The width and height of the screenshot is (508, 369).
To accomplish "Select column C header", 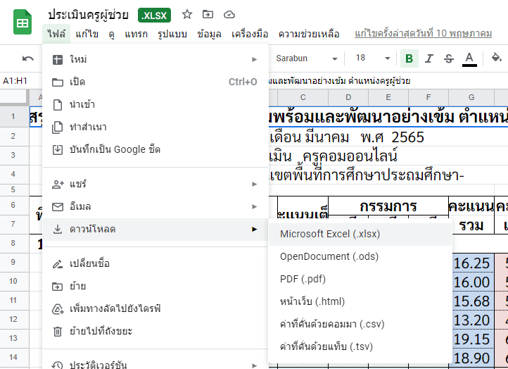I will [303, 97].
